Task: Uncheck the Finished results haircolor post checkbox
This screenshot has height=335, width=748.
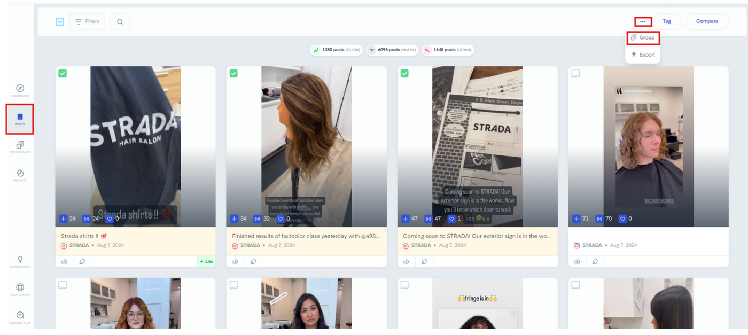Action: 233,73
